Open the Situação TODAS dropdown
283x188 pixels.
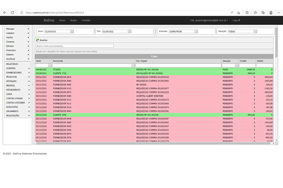255,31
